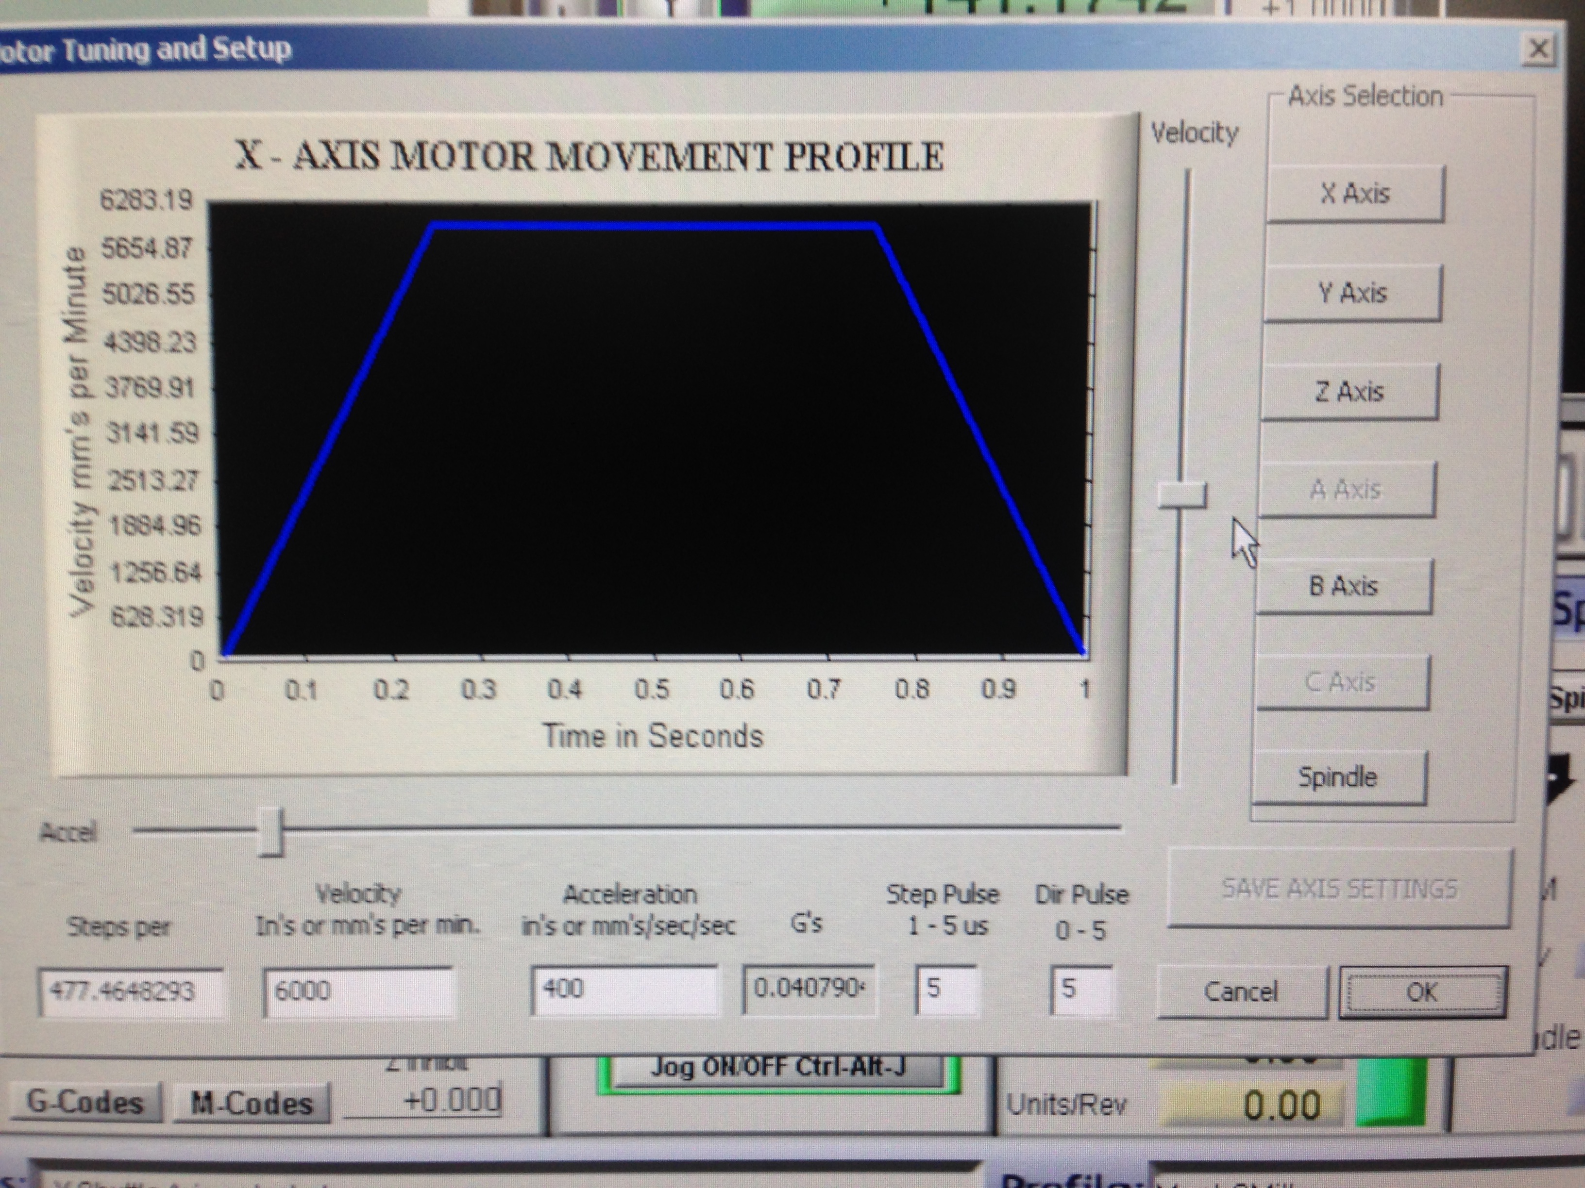Click the Steps per input field

(131, 992)
